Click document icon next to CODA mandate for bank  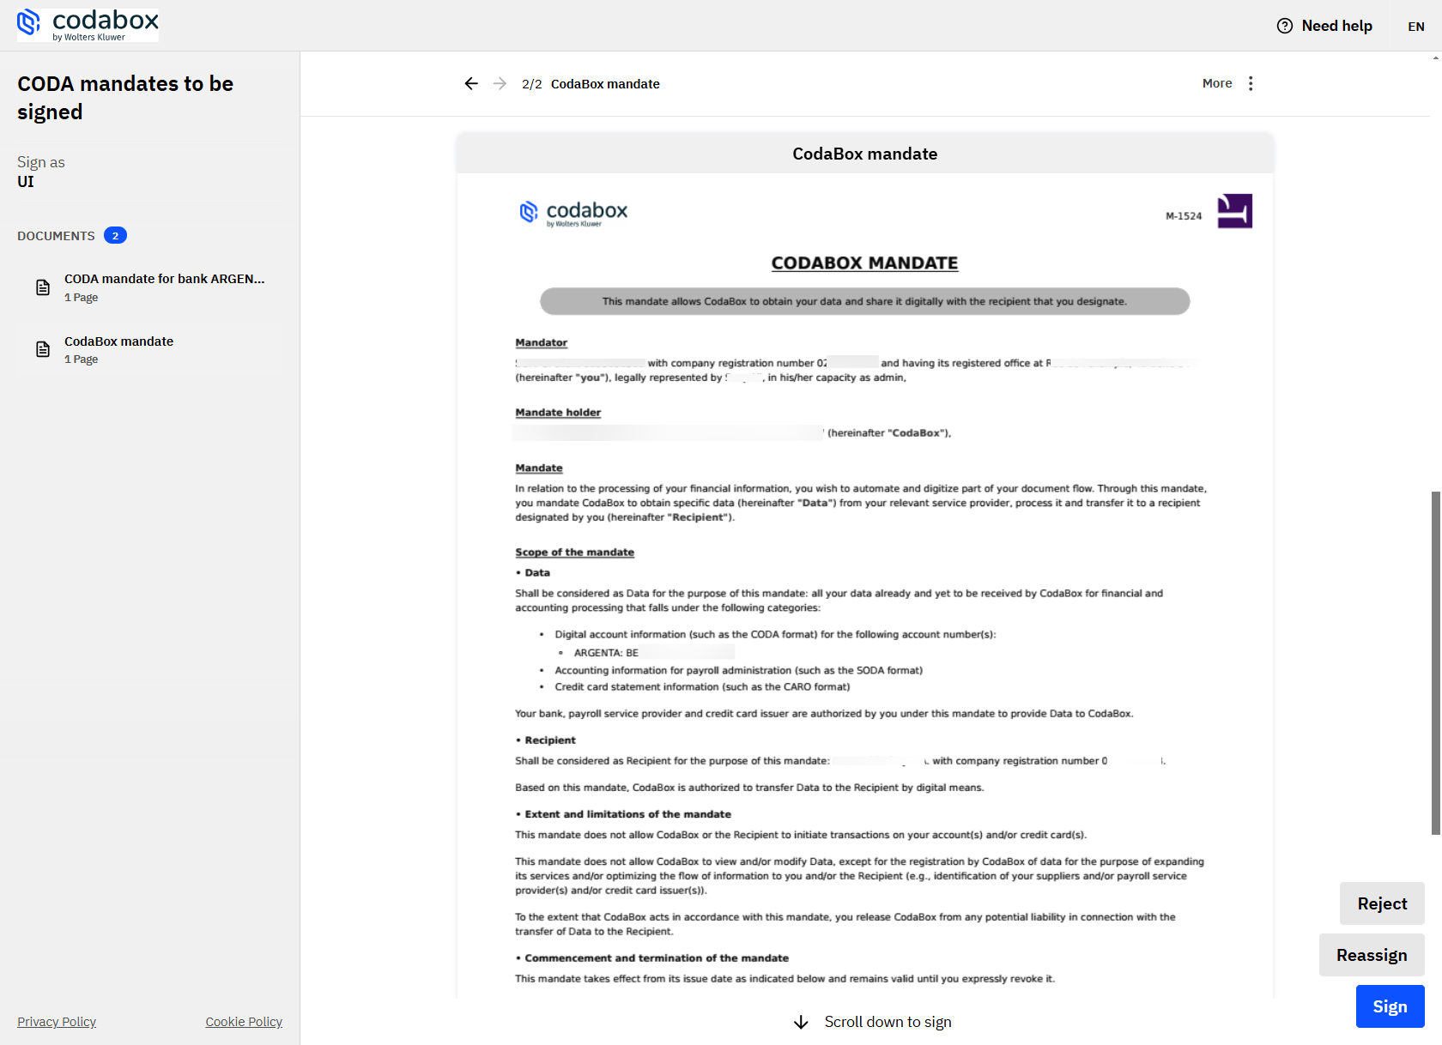(43, 287)
